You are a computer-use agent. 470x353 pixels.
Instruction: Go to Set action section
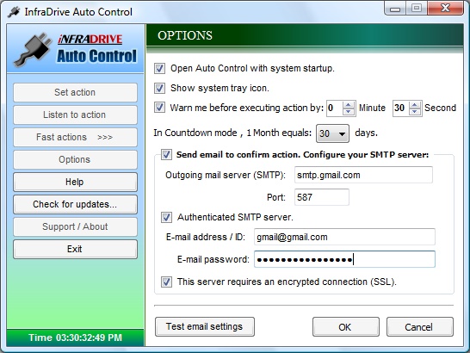point(75,92)
